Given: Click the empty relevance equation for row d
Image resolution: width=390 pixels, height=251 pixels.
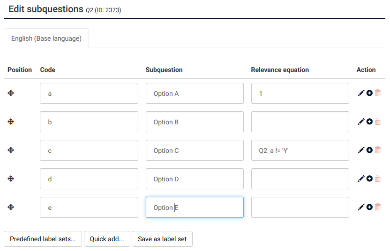Looking at the screenshot, I should tap(300, 179).
